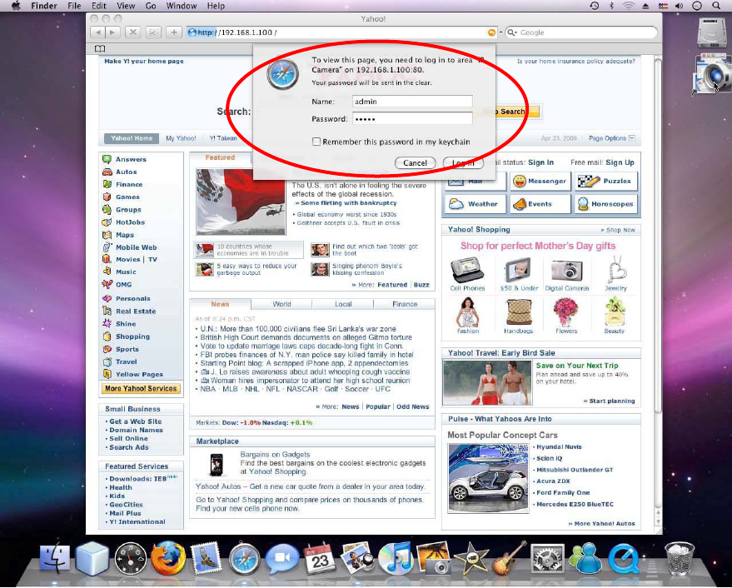
Task: Open the File menu
Action: point(74,6)
